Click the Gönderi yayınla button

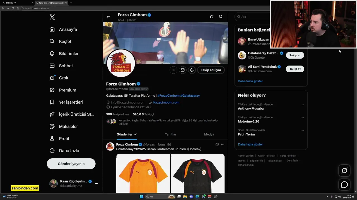[71, 164]
